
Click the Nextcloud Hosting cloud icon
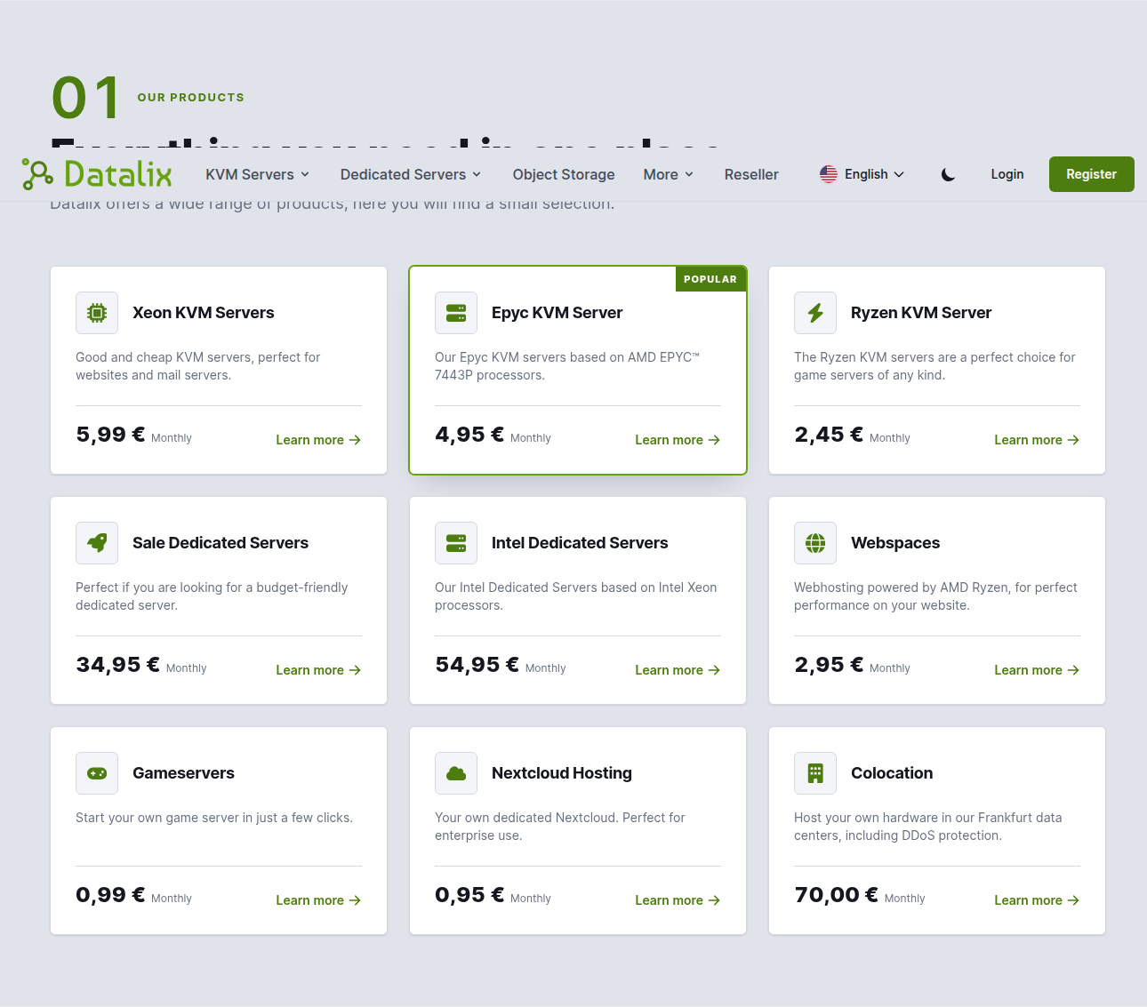(456, 773)
